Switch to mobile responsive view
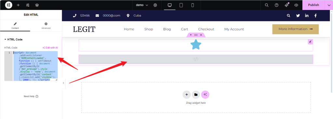The height and width of the screenshot is (119, 333). click(x=193, y=5)
